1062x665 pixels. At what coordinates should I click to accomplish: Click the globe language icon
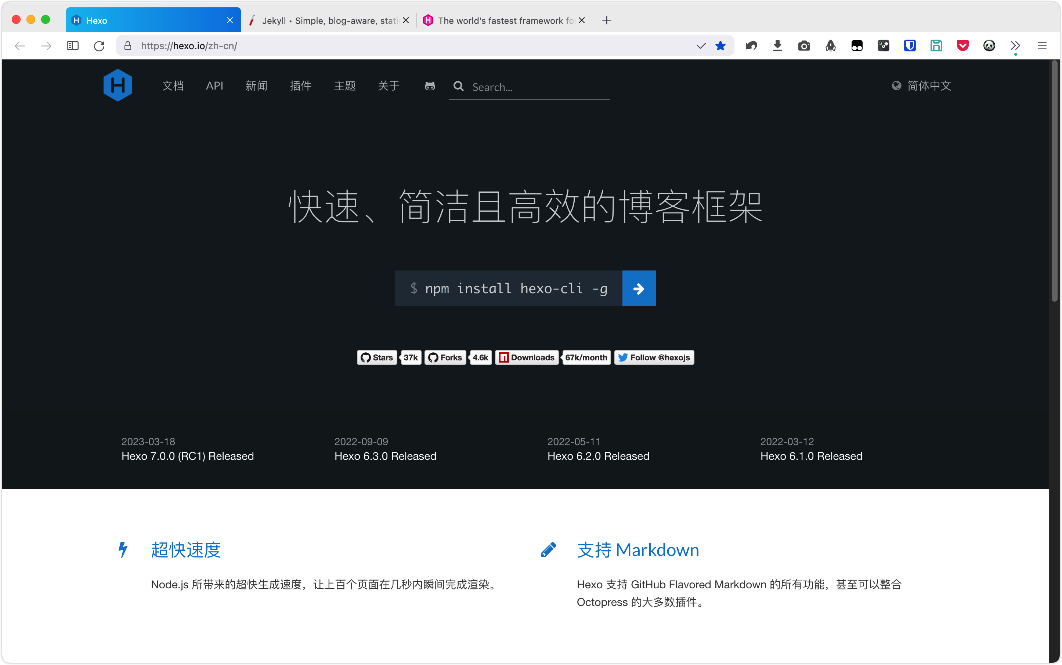click(x=896, y=86)
